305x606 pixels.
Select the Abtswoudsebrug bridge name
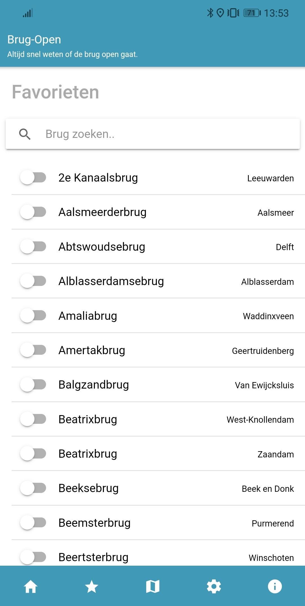(102, 247)
